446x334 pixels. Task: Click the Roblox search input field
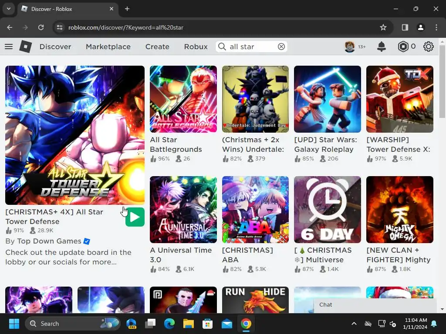(252, 47)
